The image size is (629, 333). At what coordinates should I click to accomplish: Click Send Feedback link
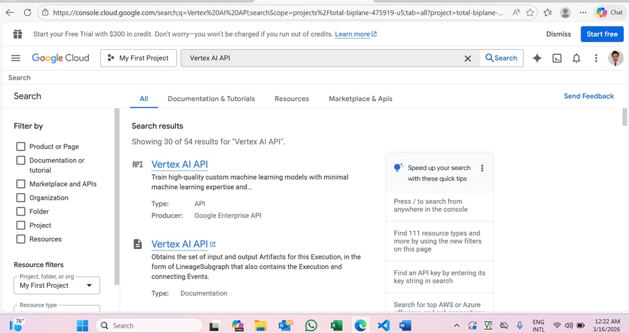coord(589,96)
